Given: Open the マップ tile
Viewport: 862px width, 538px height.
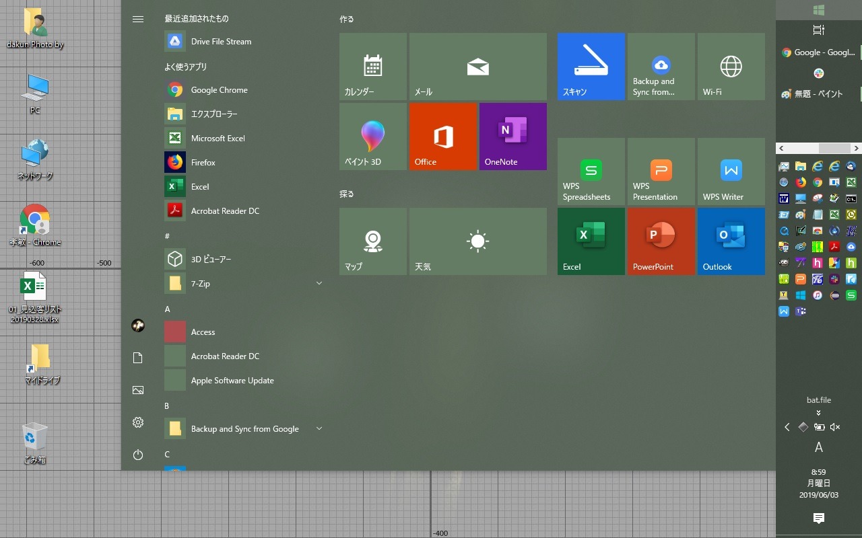Looking at the screenshot, I should (x=373, y=241).
